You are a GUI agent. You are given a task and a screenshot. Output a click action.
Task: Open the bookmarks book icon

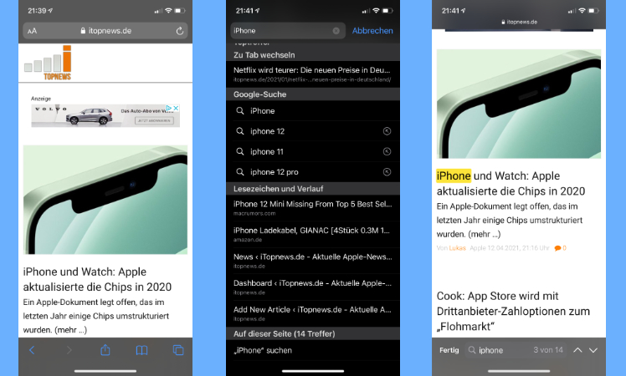click(142, 350)
